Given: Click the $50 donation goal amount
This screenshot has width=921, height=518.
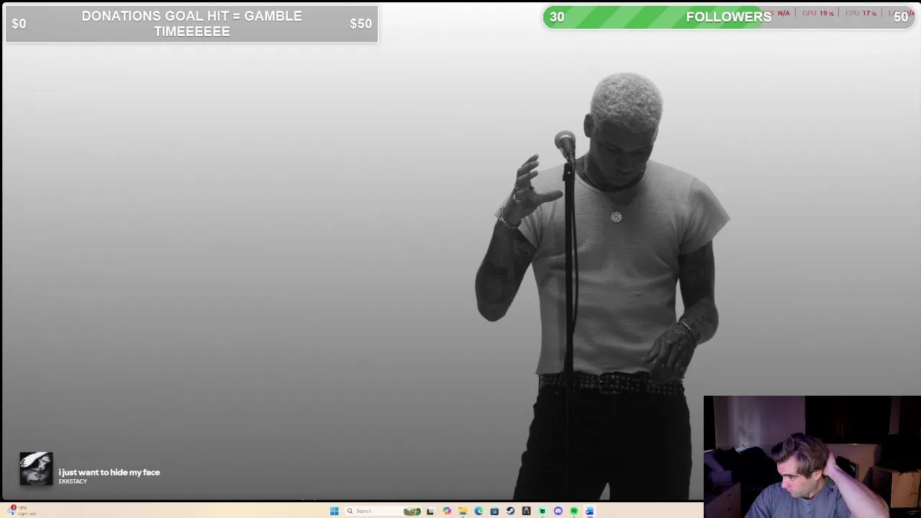Looking at the screenshot, I should pos(360,24).
